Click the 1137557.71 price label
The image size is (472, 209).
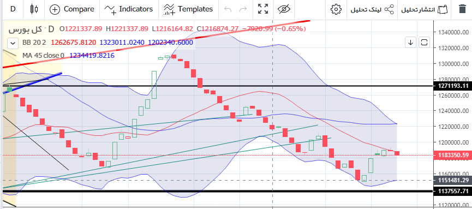click(452, 191)
